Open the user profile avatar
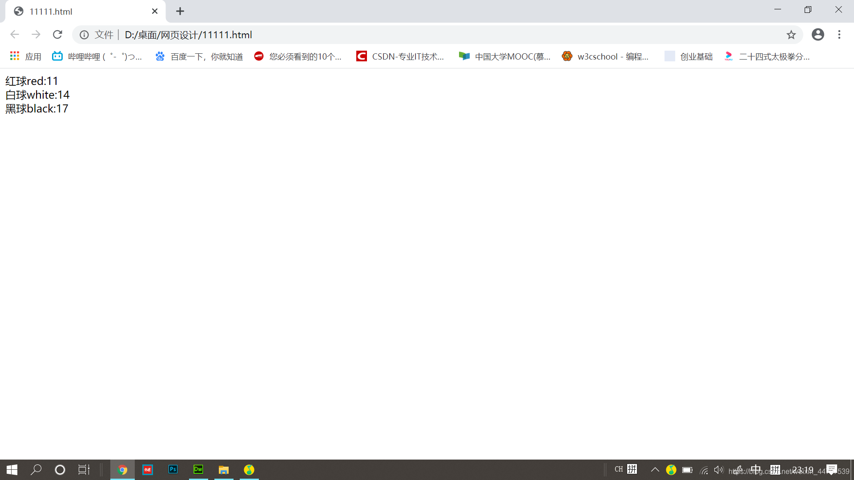Screen dimensions: 854x480 (x=818, y=35)
